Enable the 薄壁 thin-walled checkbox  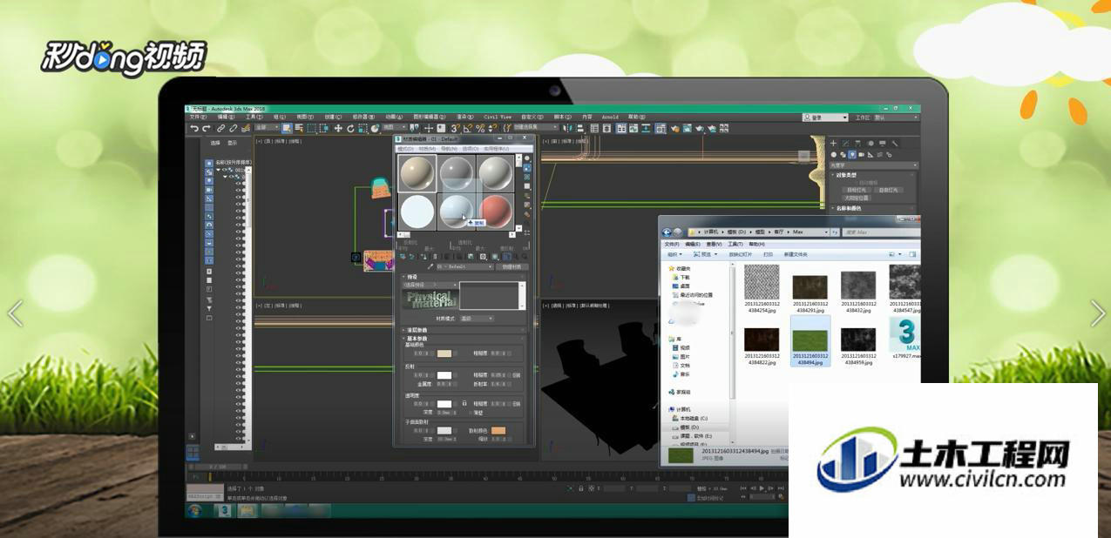471,413
